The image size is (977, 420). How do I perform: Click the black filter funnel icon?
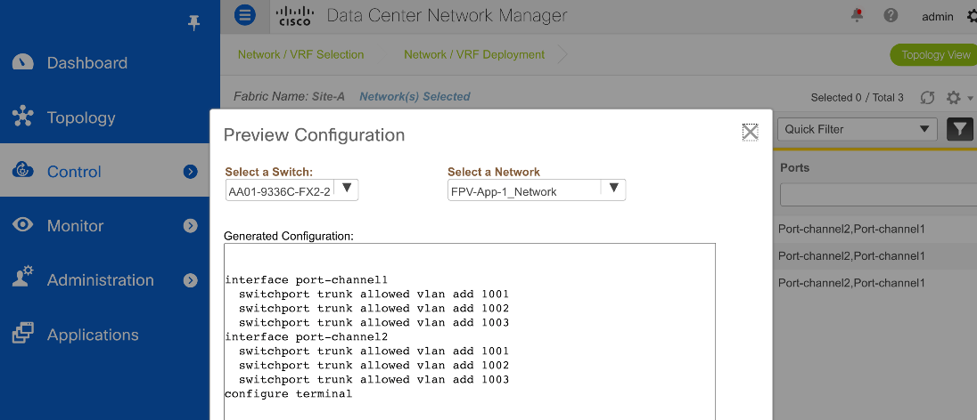pos(960,129)
